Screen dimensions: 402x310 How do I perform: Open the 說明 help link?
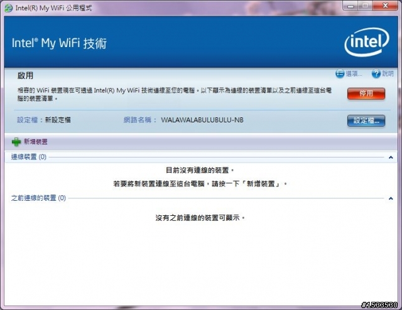(388, 74)
